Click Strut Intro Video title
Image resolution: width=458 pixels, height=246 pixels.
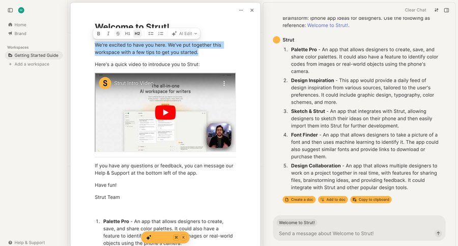click(133, 83)
